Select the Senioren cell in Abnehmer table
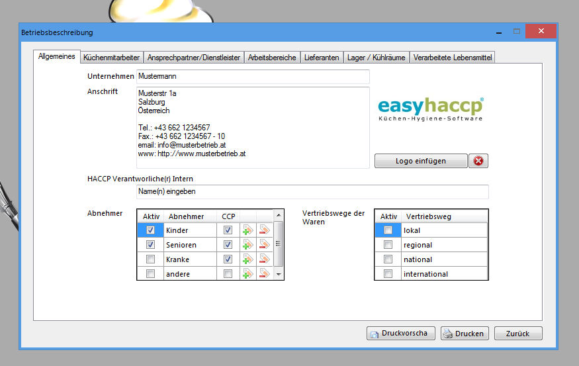This screenshot has height=366, width=579. pos(190,244)
